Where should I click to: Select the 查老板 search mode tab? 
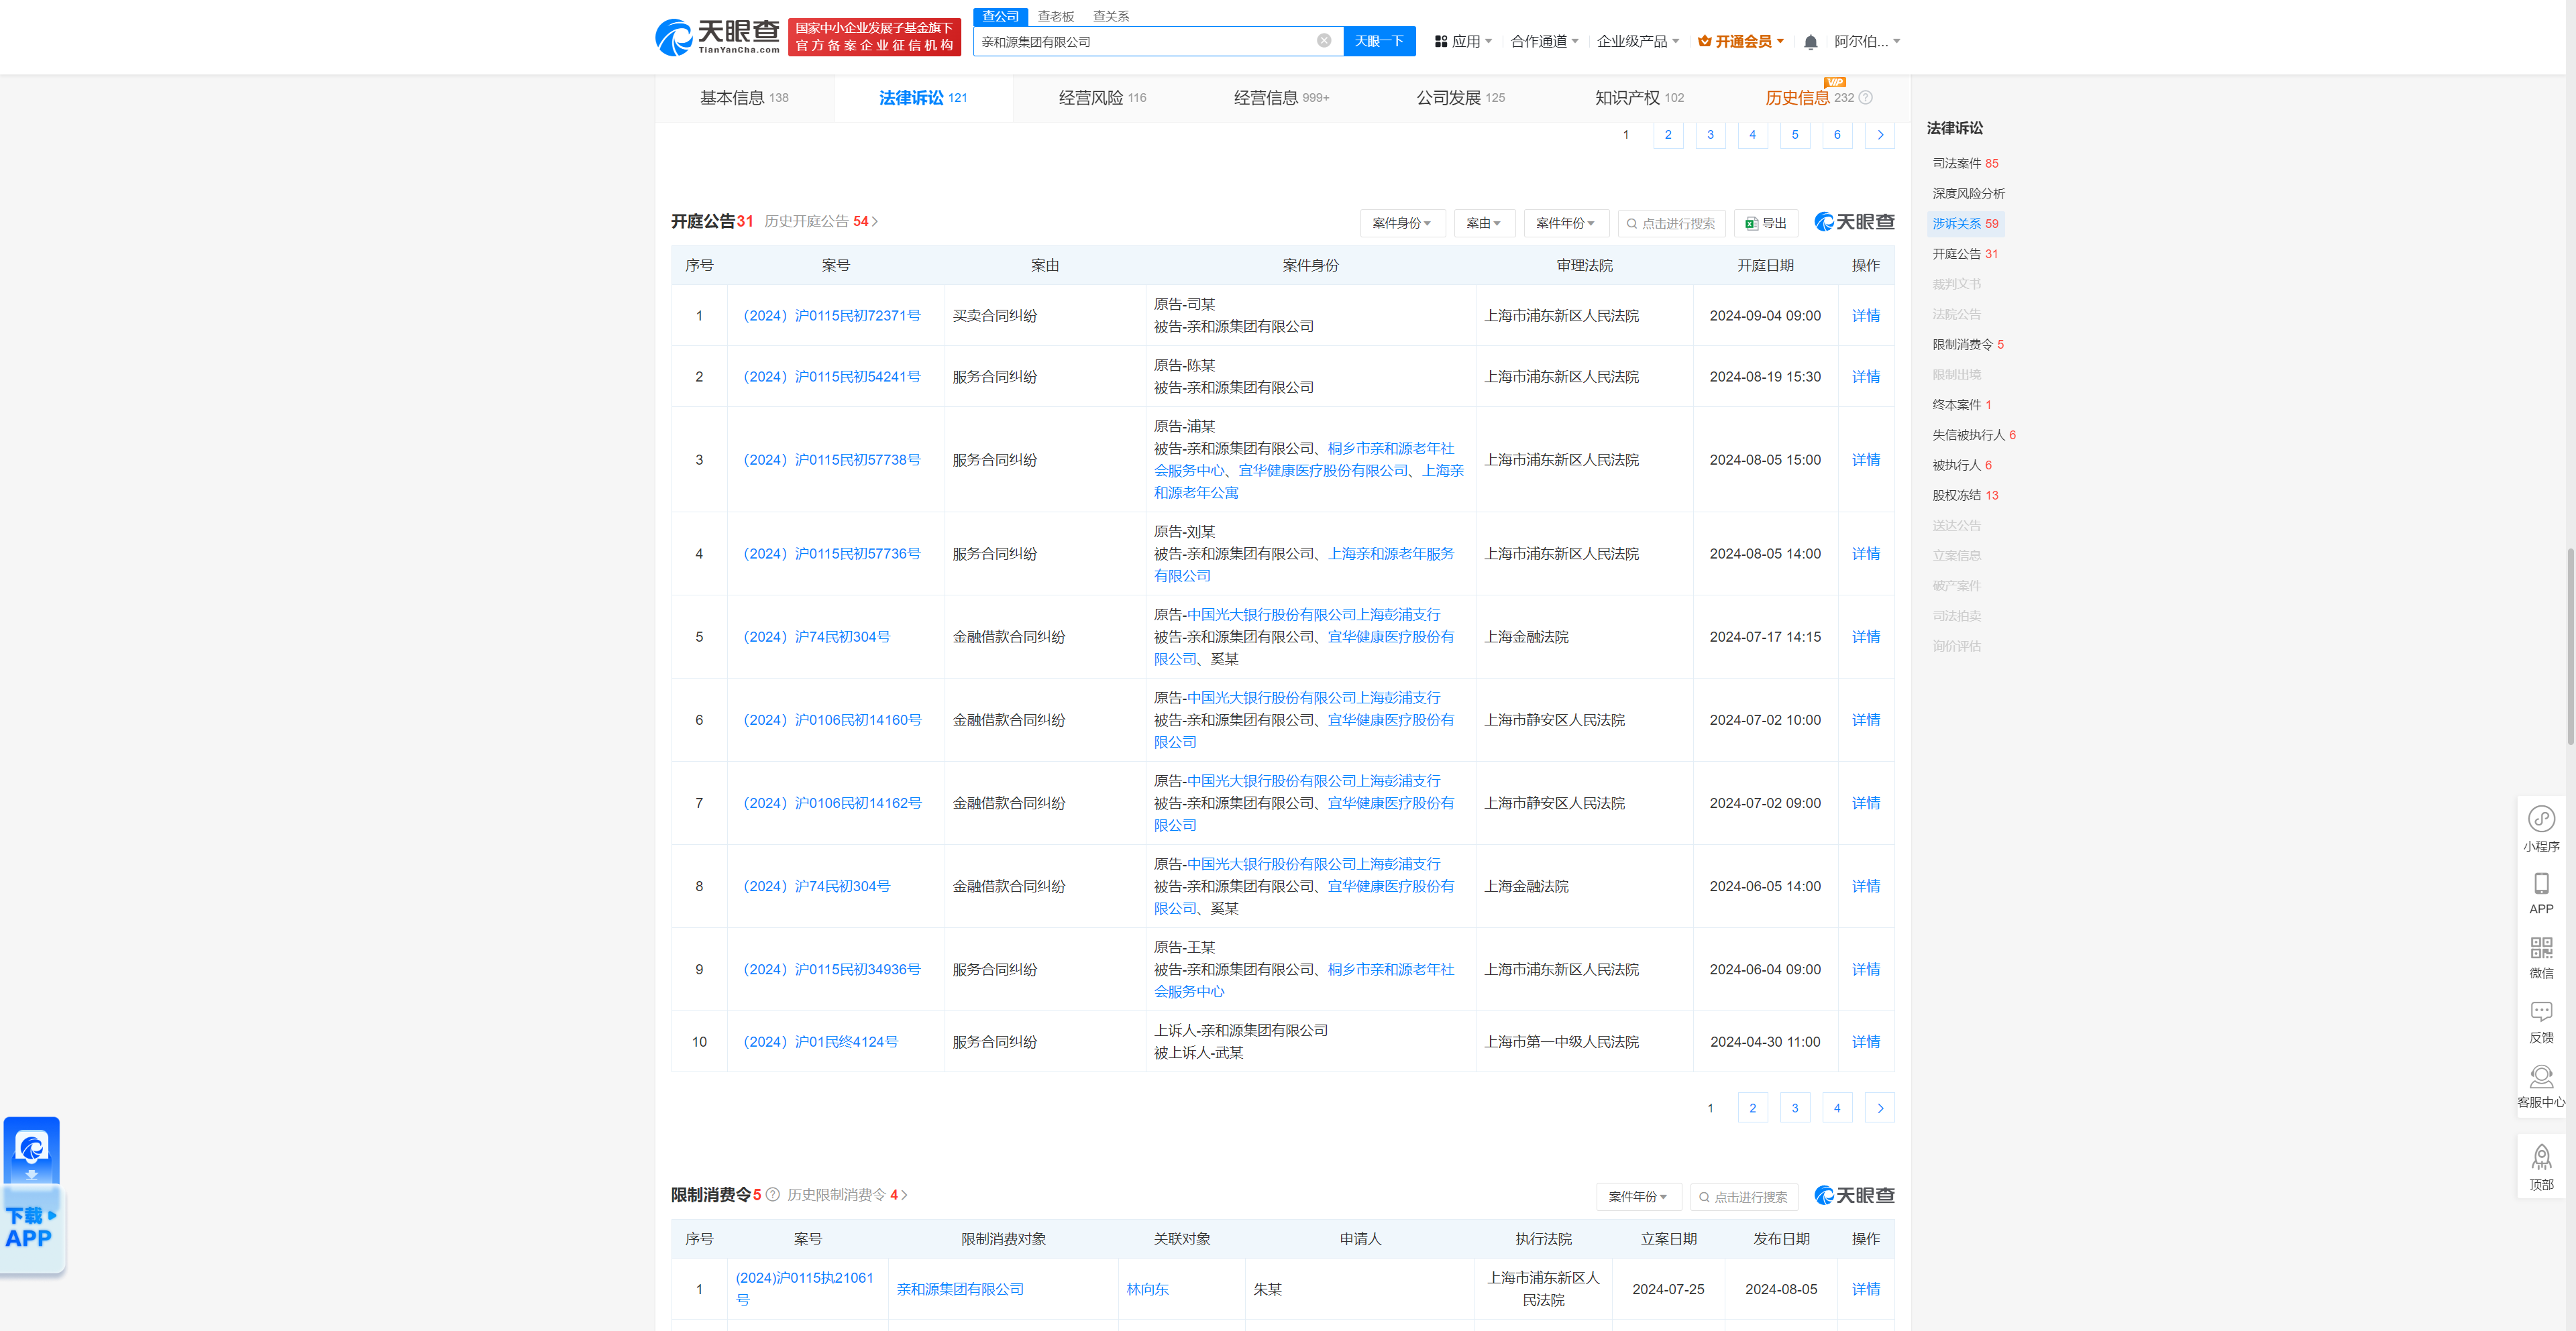[x=1055, y=17]
